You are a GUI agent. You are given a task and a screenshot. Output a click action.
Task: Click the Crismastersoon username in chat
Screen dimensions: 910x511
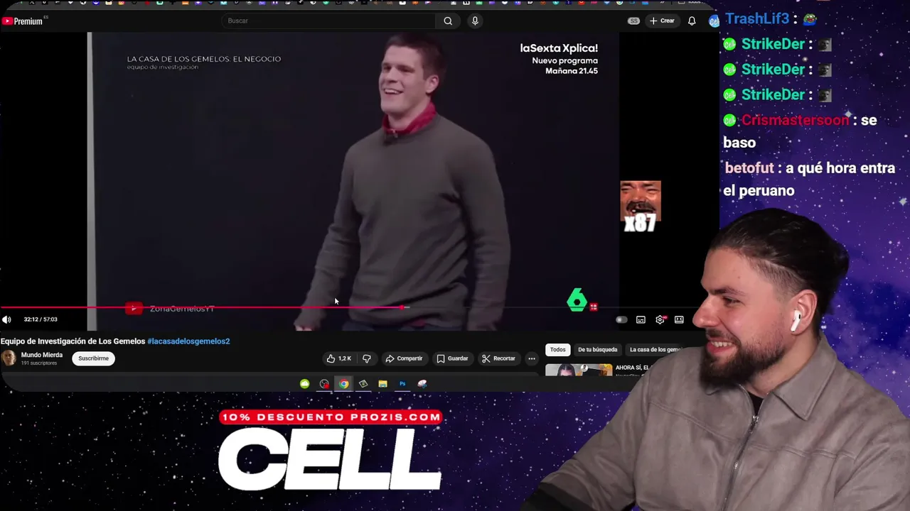[x=795, y=120]
